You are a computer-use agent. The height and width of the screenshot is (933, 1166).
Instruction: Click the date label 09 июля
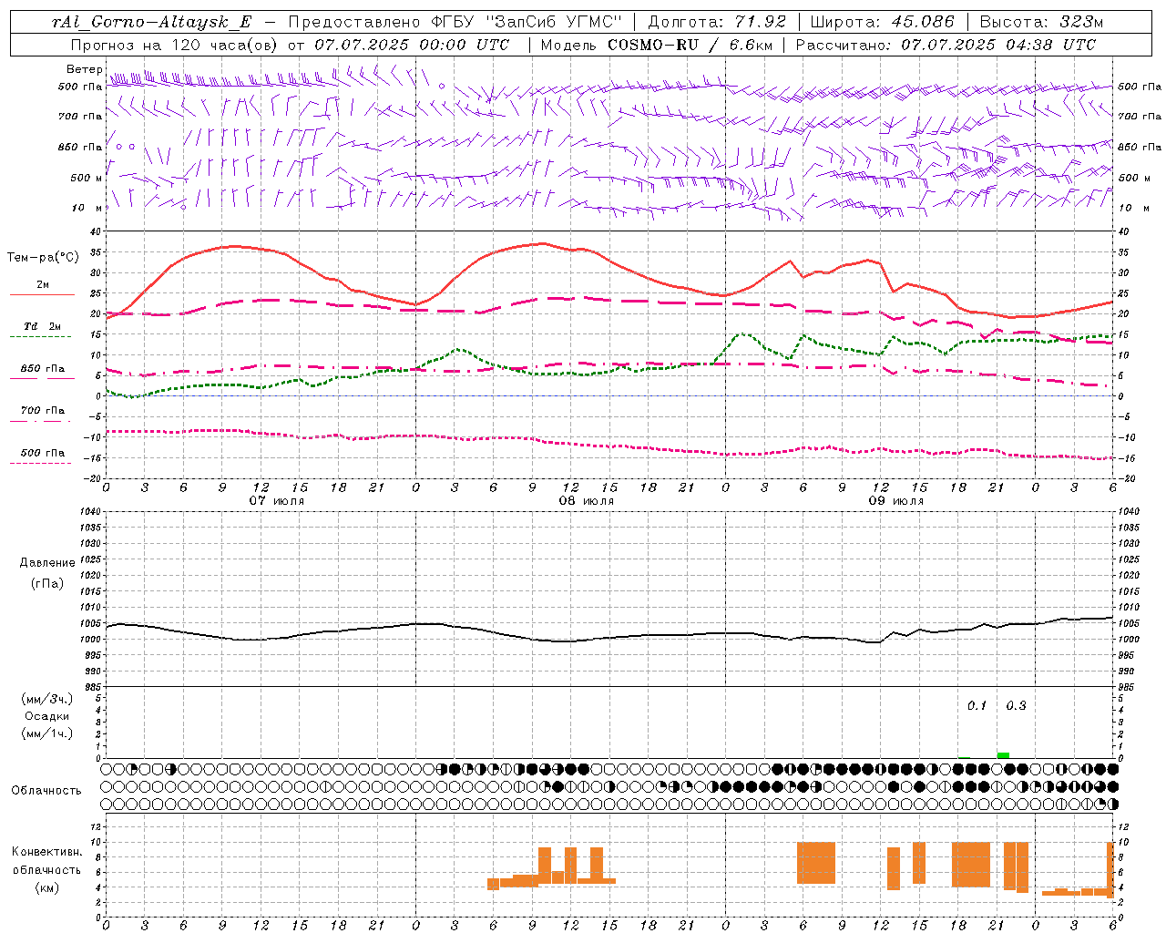(x=896, y=501)
